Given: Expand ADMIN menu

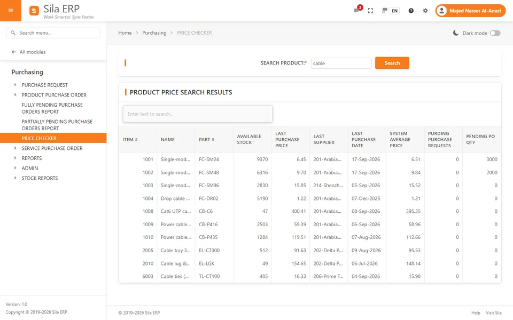Looking at the screenshot, I should click(x=30, y=168).
